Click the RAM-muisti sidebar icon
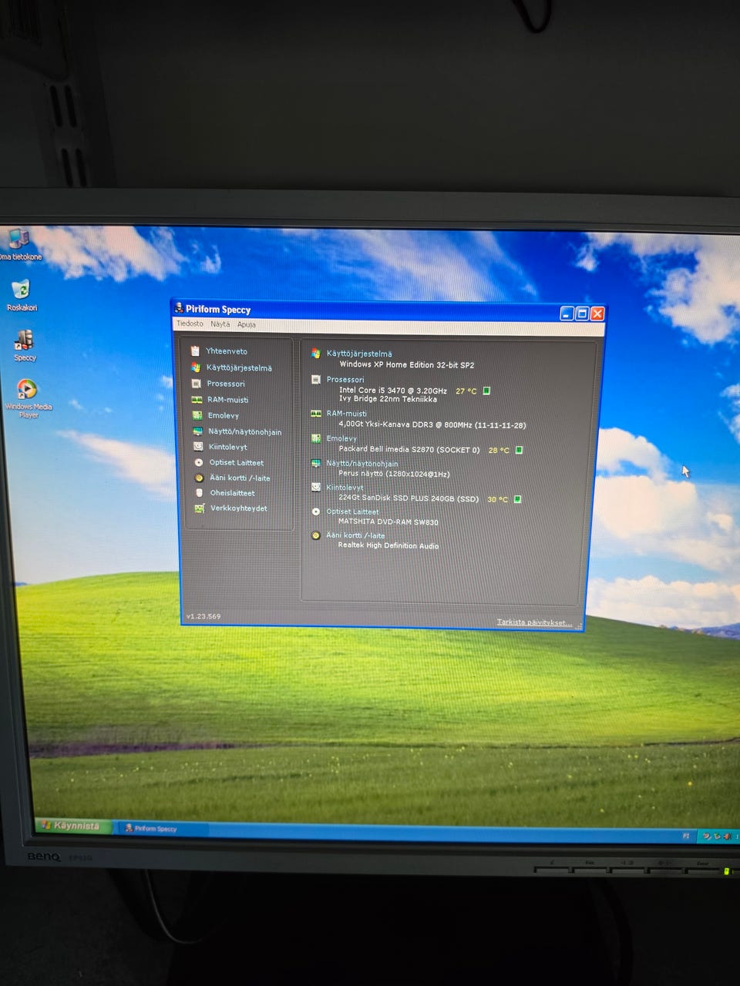 (x=197, y=400)
